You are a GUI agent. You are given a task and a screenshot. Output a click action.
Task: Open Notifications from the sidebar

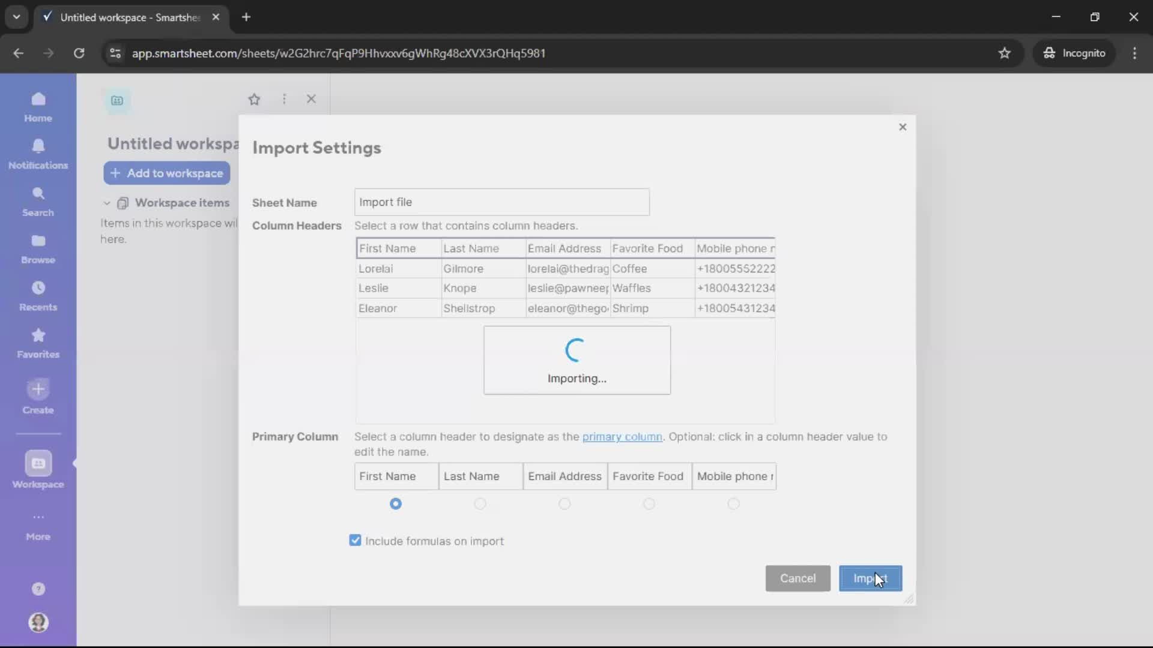coord(38,153)
